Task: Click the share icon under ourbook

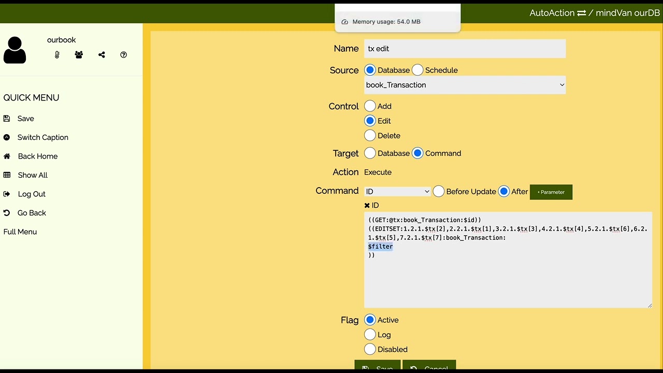Action: pos(102,55)
